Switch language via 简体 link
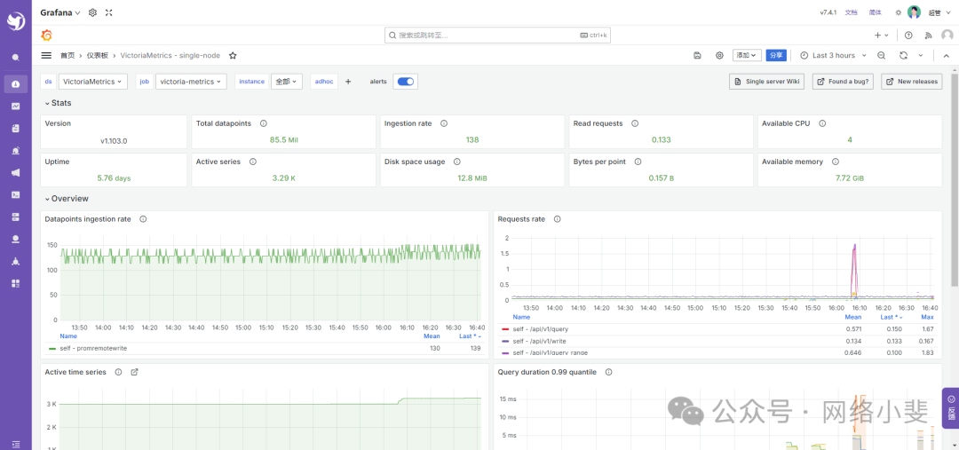 click(876, 12)
